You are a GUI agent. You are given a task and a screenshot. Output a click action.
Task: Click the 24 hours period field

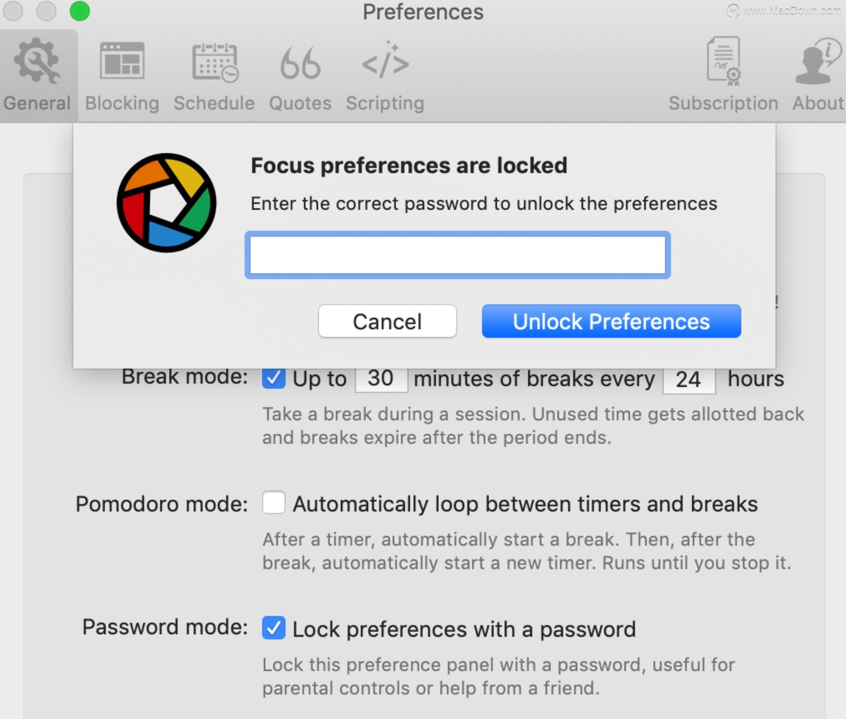[x=689, y=380]
